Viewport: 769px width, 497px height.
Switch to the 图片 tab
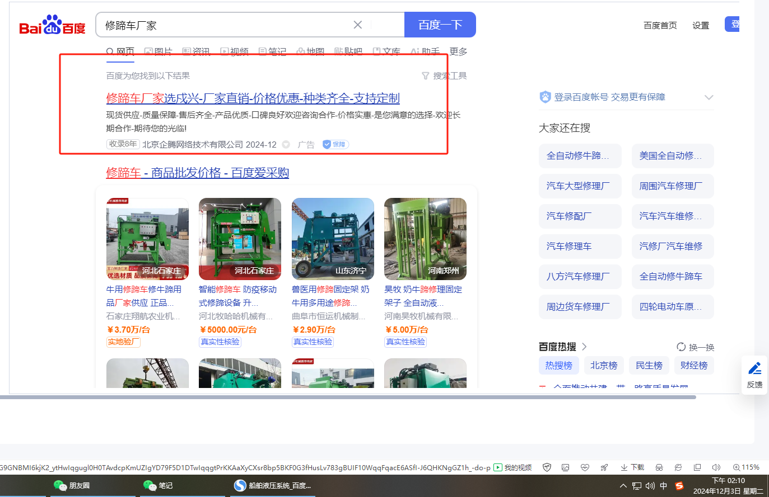pyautogui.click(x=159, y=51)
